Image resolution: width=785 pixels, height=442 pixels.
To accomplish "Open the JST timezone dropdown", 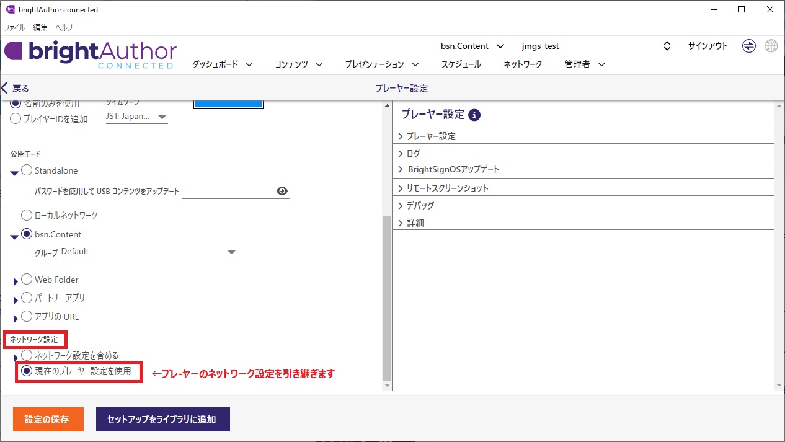I will [137, 117].
